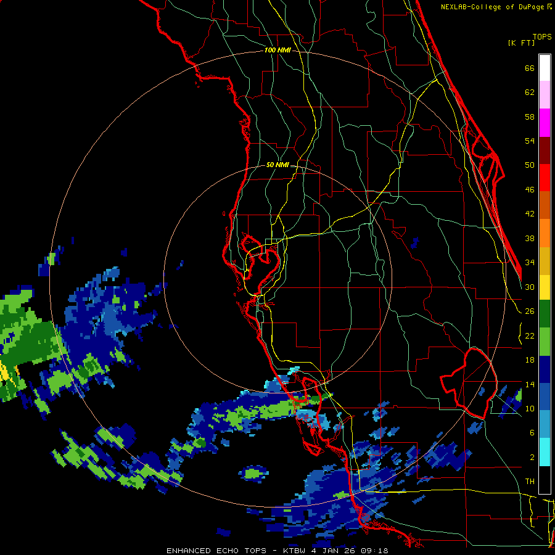Click the legend value '18'
This screenshot has height=555, width=555.
click(x=530, y=360)
